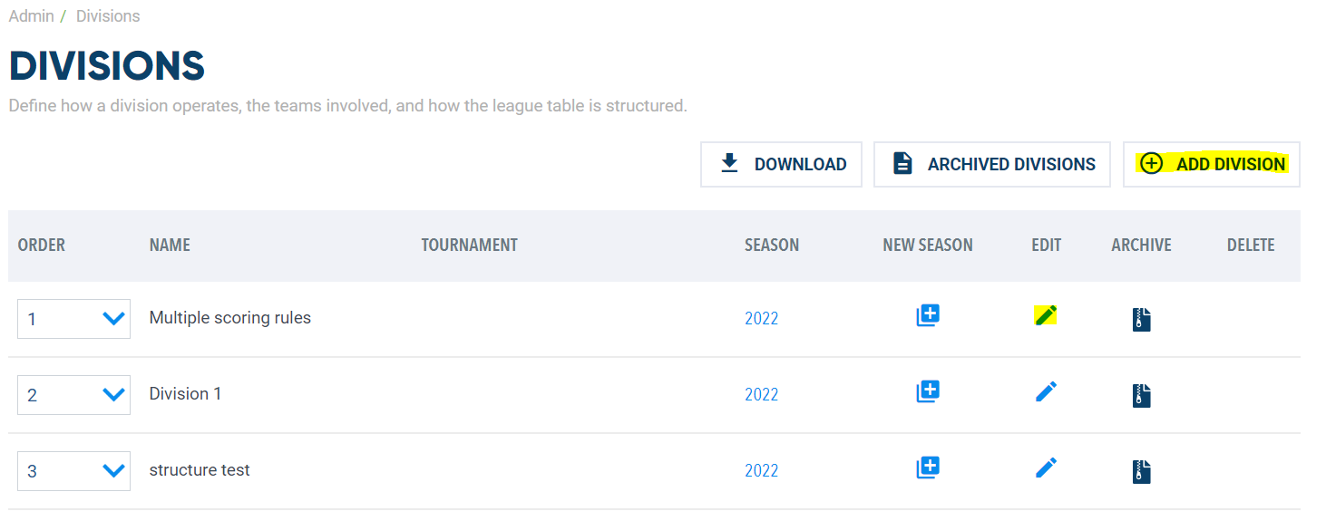Expand order dropdown for Division 1
The height and width of the screenshot is (511, 1326).
[x=73, y=395]
